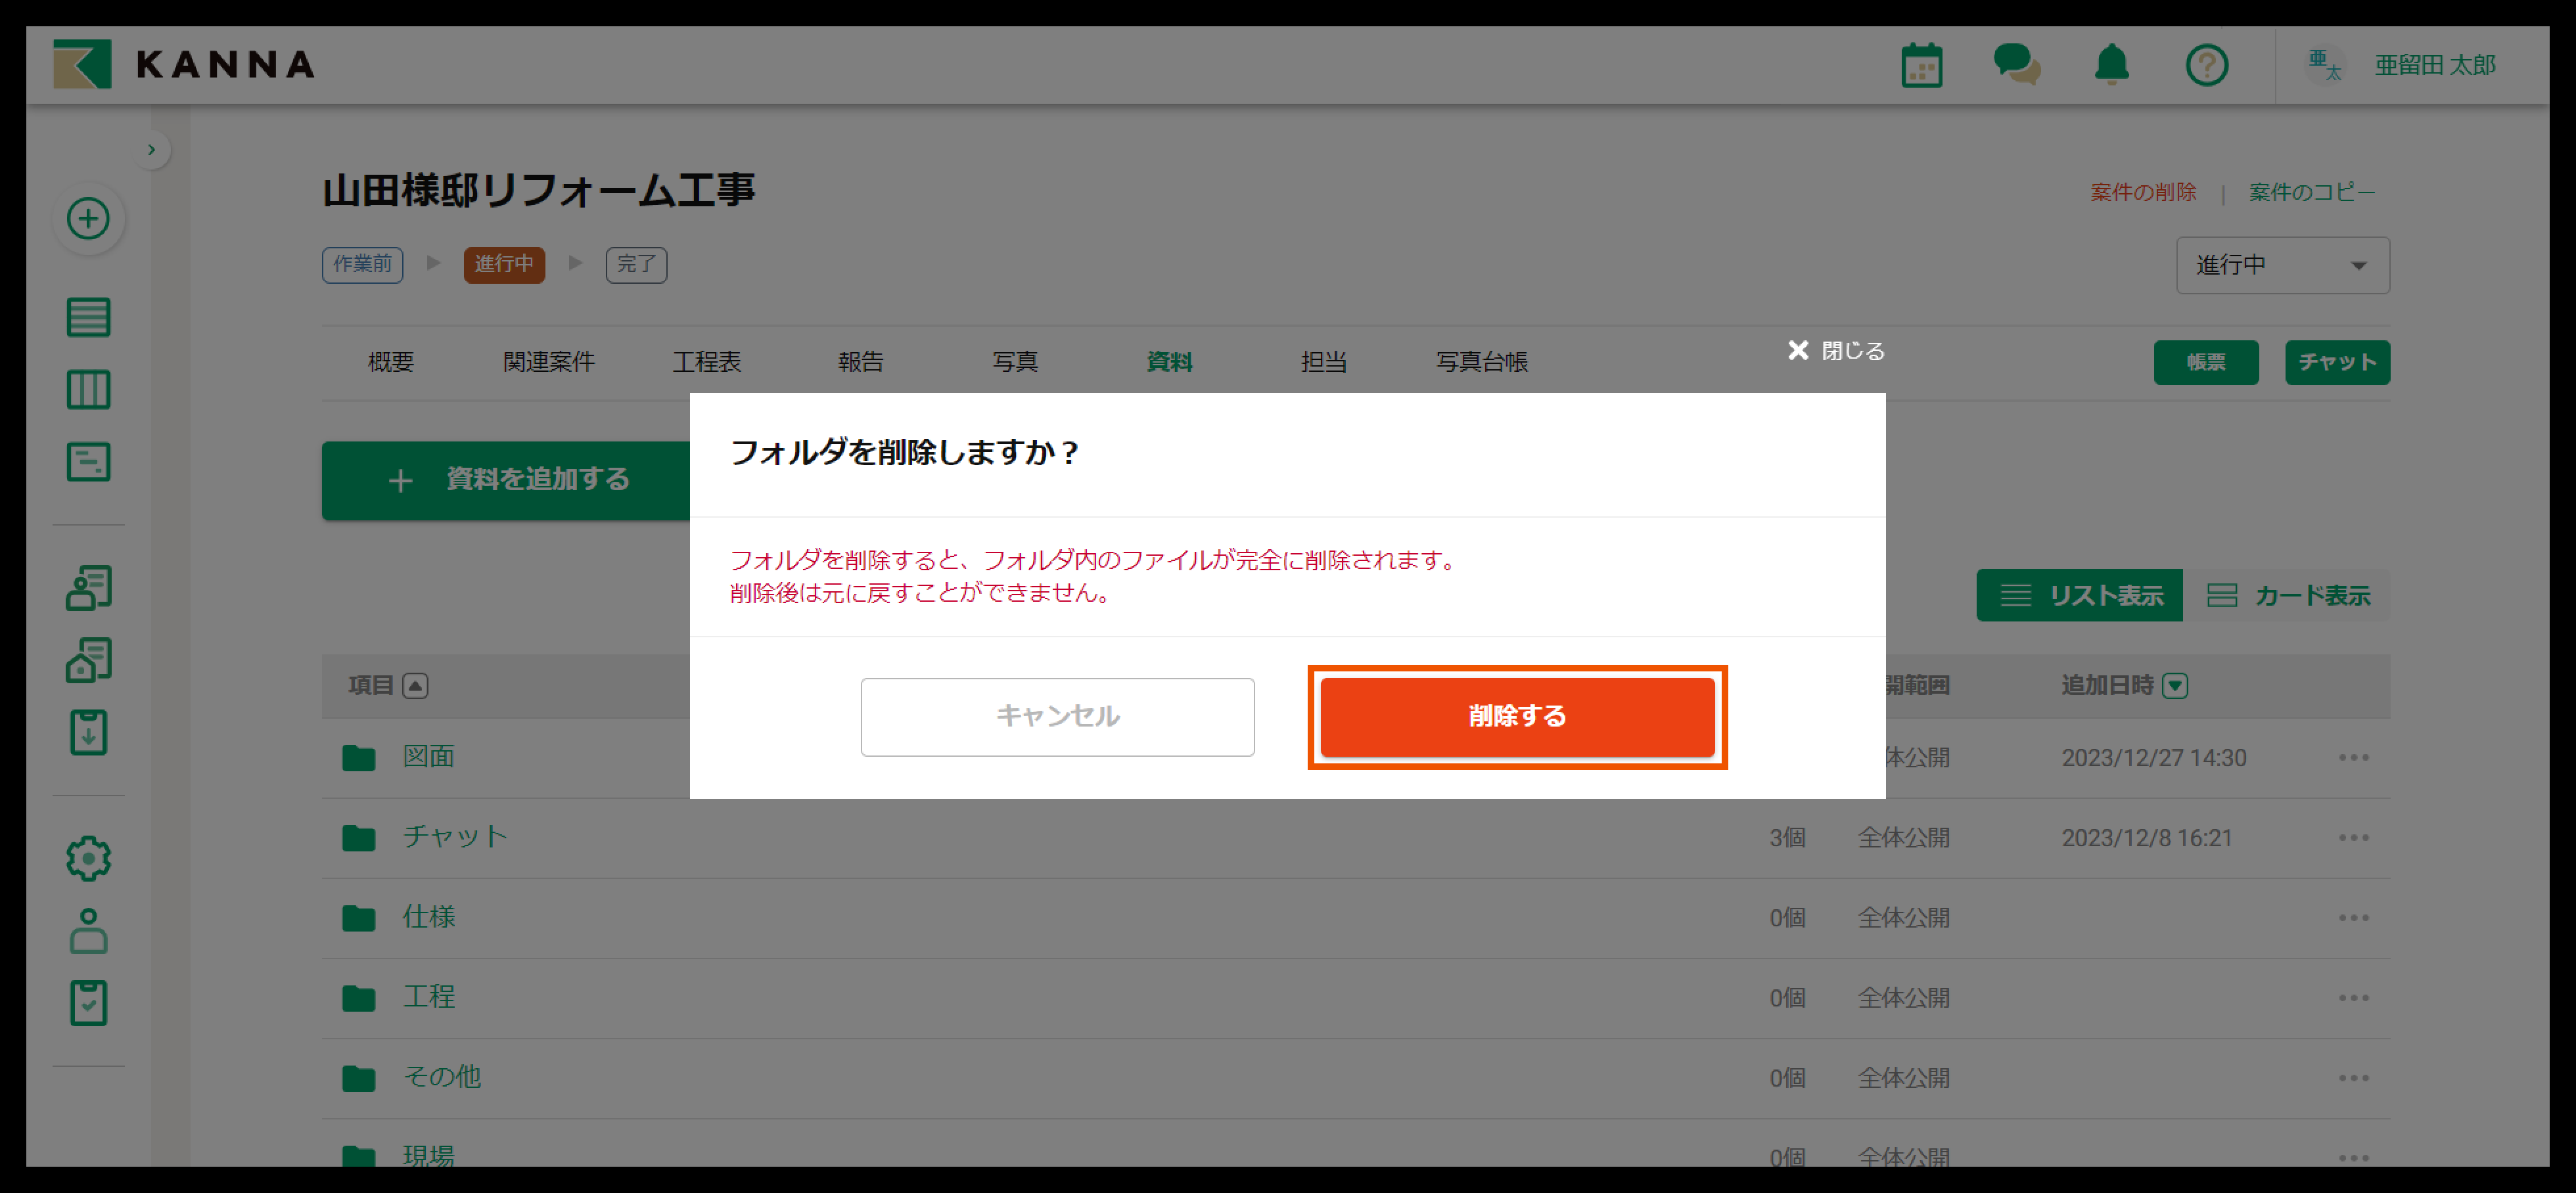Open the calendar icon in header
2576x1193 pixels.
click(1921, 66)
